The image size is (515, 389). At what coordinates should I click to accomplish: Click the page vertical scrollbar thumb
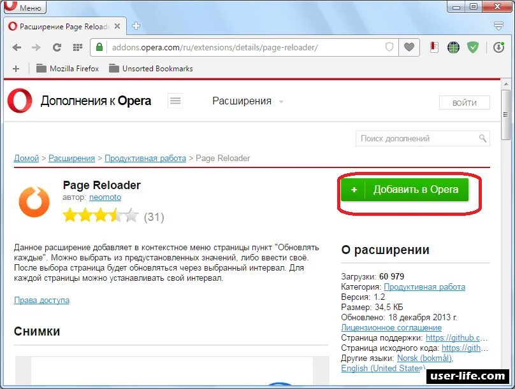pos(505,115)
